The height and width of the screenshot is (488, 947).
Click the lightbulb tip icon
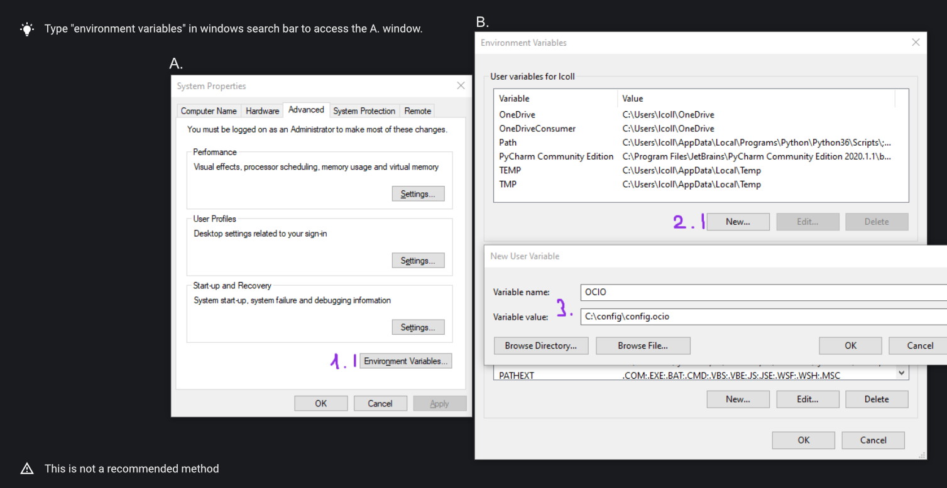27,29
